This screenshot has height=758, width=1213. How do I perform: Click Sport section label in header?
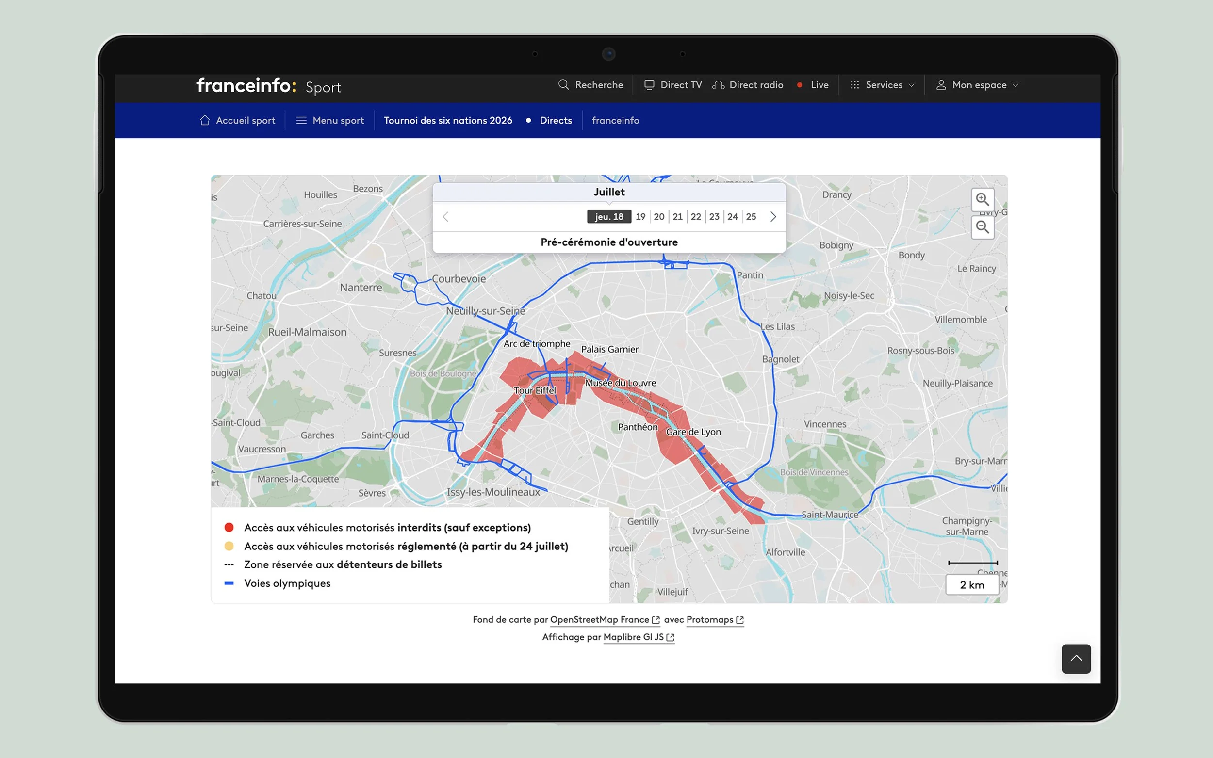point(323,87)
